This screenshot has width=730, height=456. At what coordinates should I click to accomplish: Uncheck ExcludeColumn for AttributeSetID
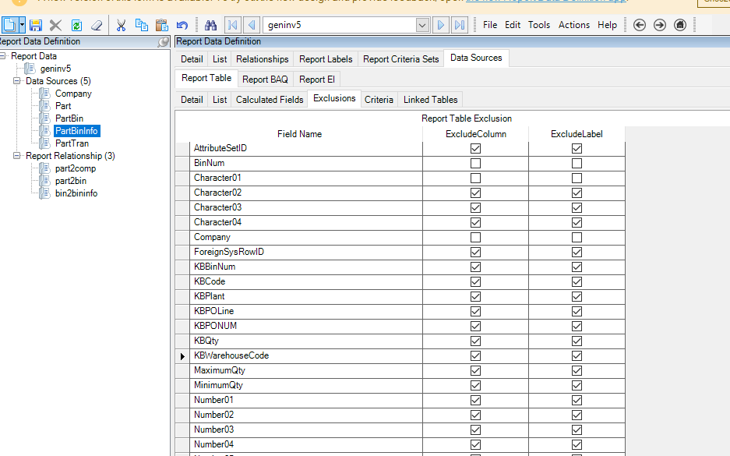click(475, 149)
